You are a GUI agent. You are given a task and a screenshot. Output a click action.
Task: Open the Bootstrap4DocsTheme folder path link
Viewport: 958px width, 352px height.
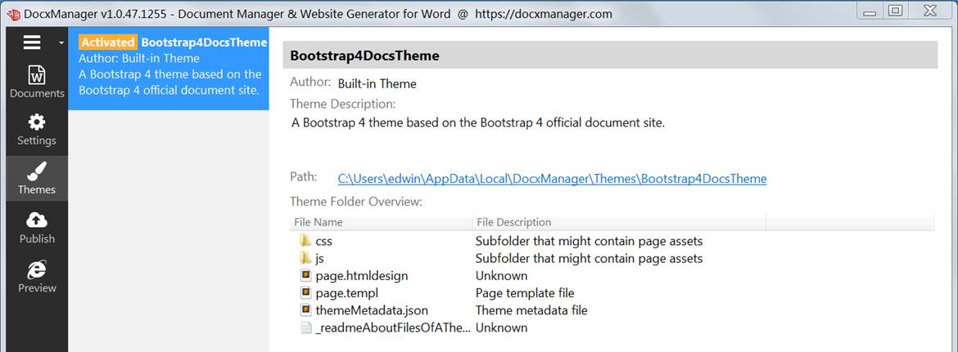552,178
